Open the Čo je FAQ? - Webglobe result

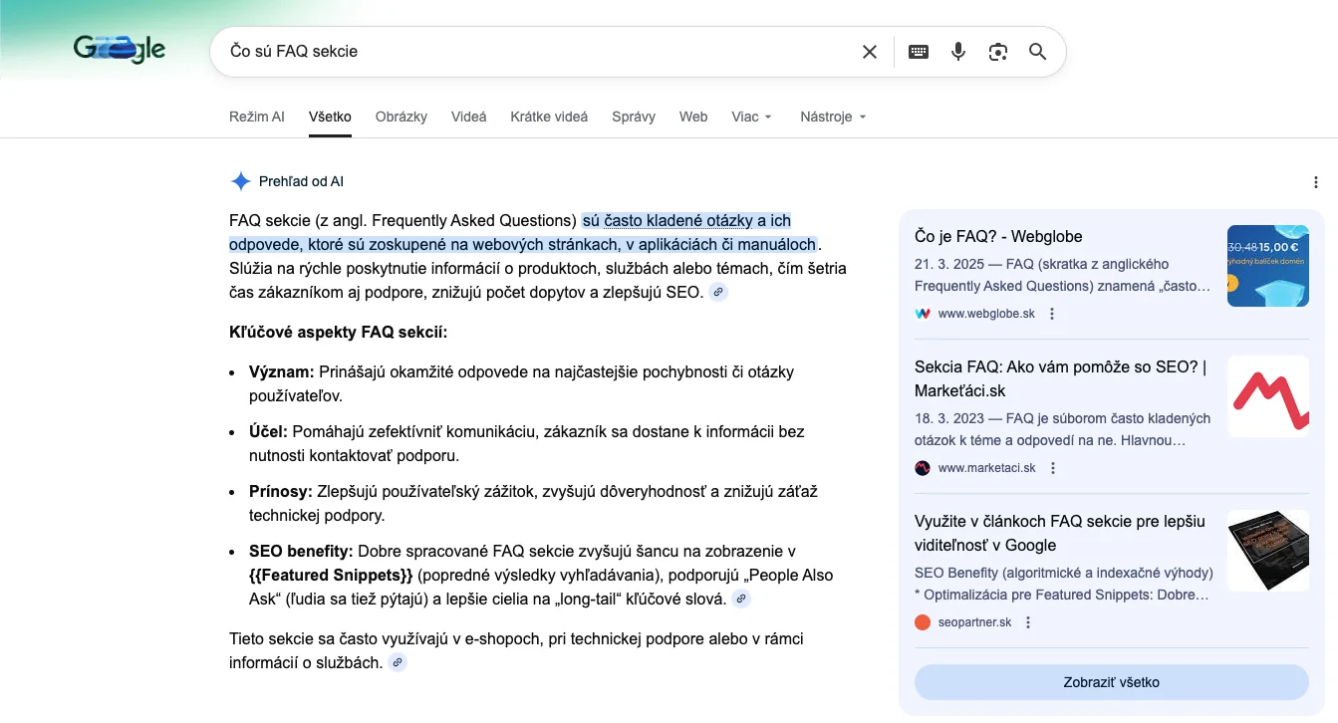[997, 237]
